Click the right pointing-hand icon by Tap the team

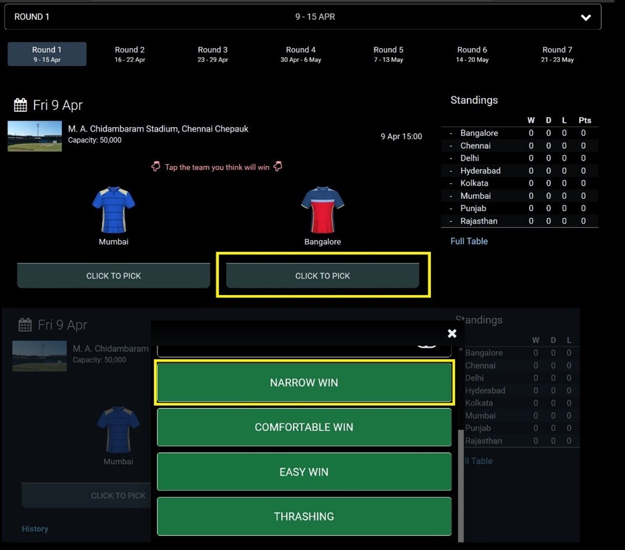point(278,167)
